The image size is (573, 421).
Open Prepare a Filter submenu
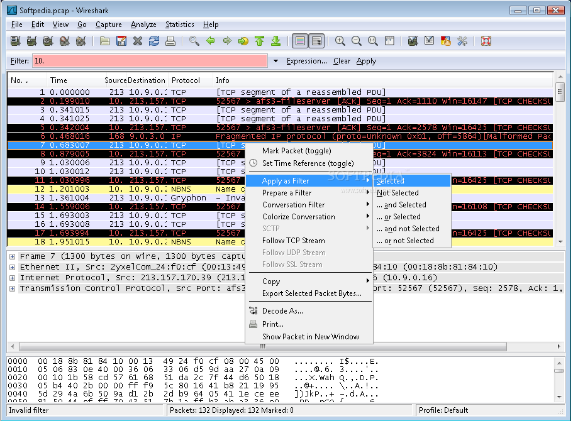point(309,193)
